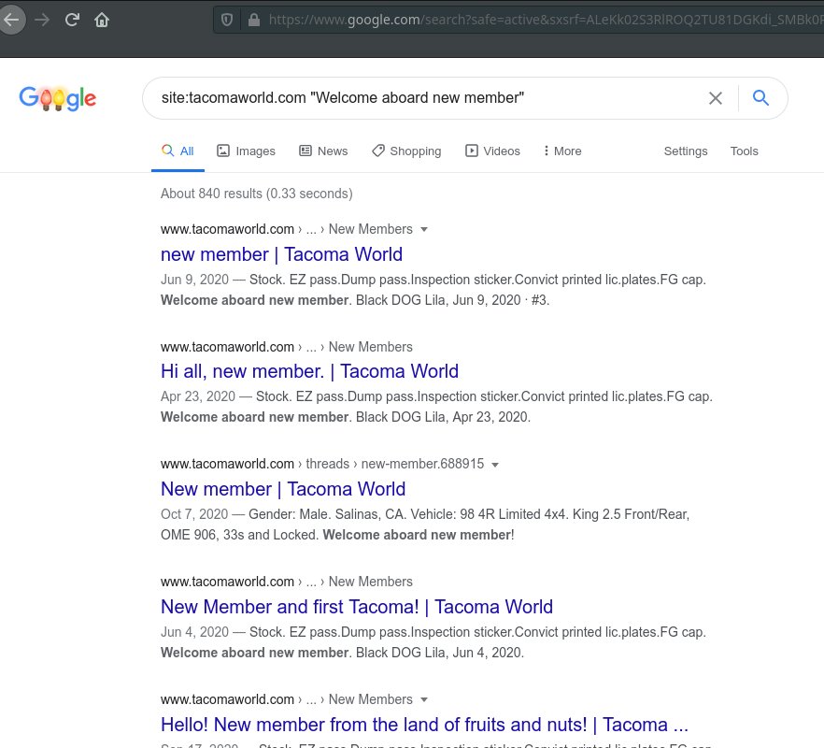The height and width of the screenshot is (748, 824).
Task: Switch to the Images tab
Action: tap(246, 151)
